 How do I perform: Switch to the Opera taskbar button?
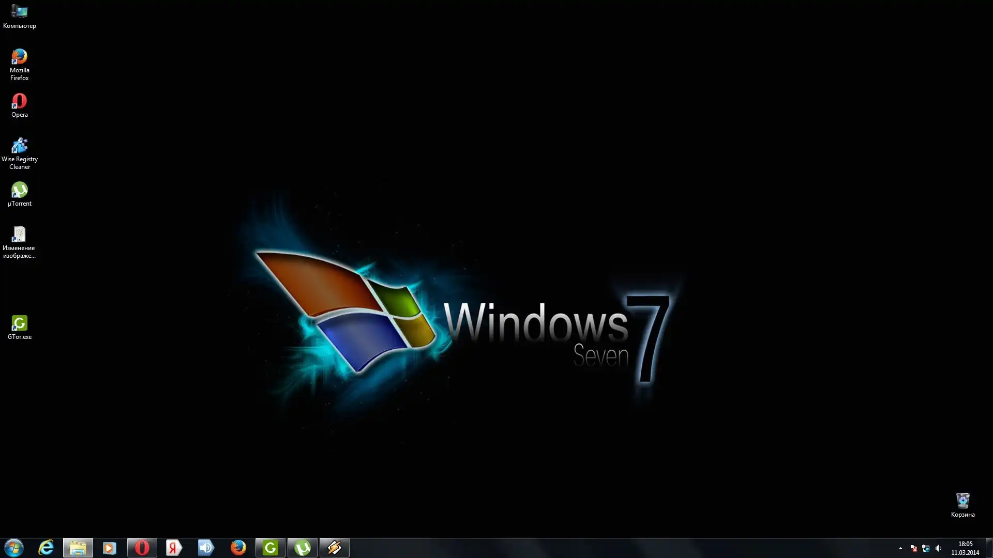pyautogui.click(x=142, y=548)
